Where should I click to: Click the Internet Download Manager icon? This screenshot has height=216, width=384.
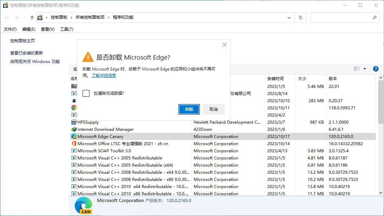point(74,129)
